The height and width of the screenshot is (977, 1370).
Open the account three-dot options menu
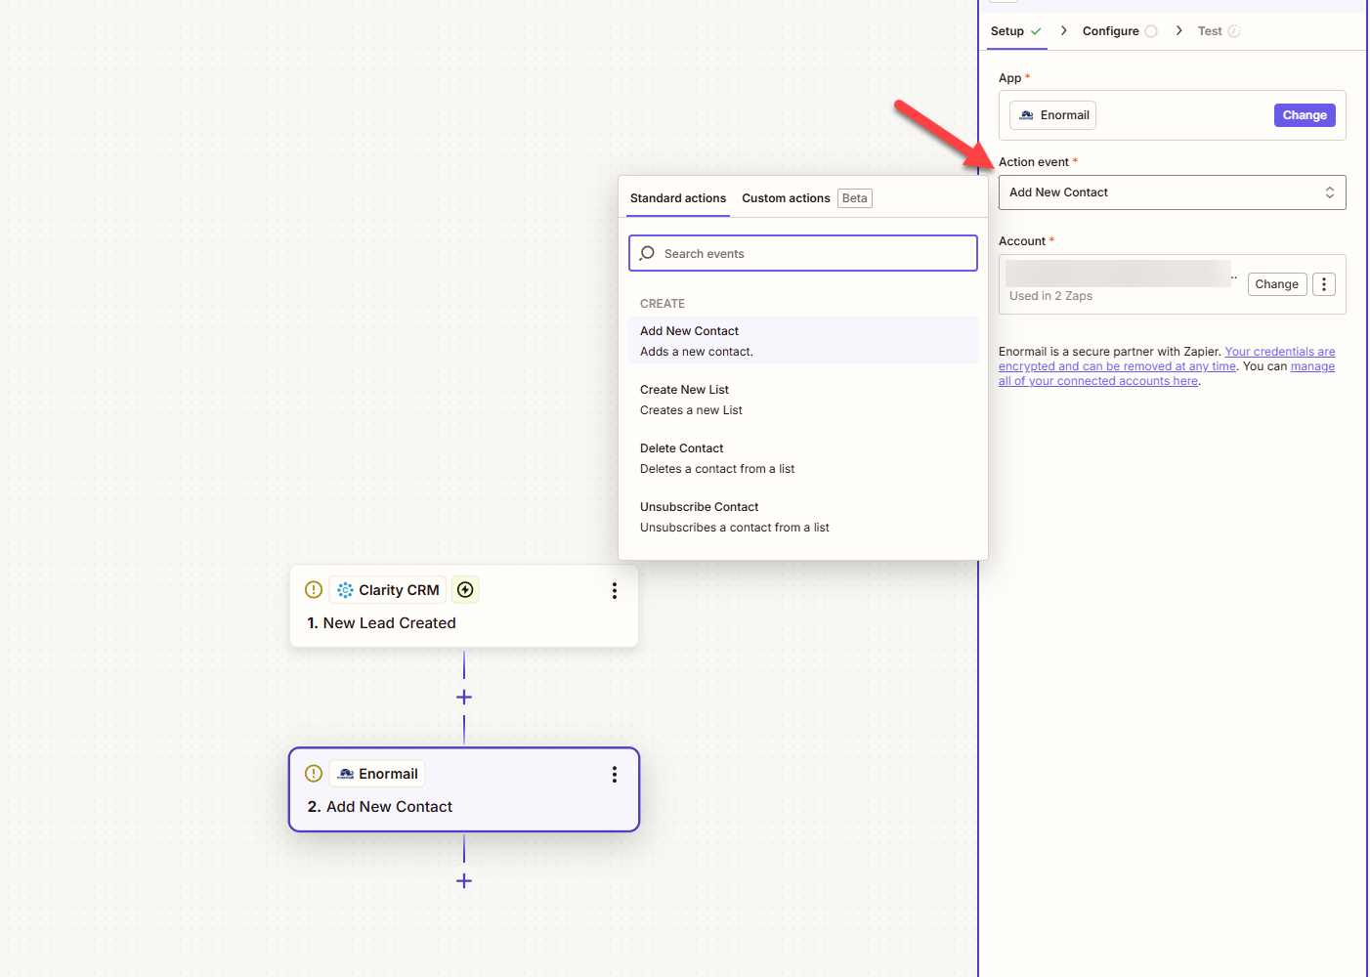[x=1324, y=284]
